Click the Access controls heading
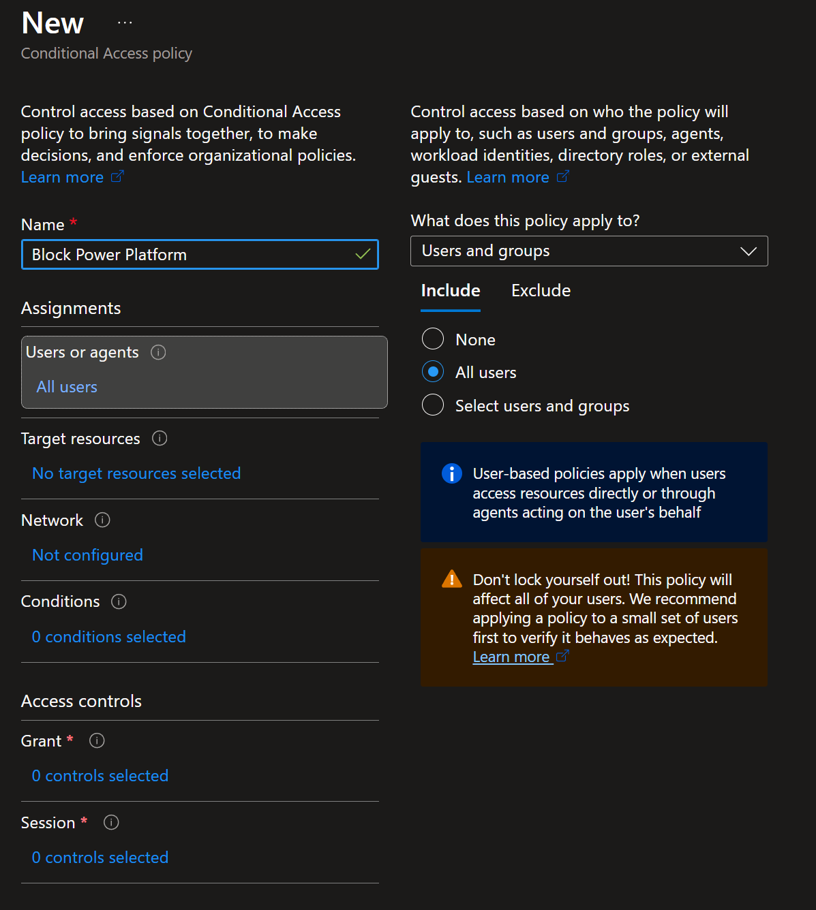This screenshot has width=816, height=910. [81, 701]
